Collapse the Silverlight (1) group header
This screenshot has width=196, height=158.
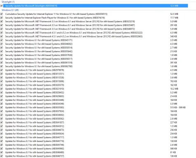[x=8, y=2]
